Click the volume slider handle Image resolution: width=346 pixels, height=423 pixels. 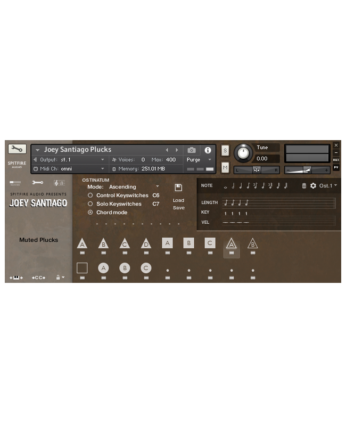pyautogui.click(x=307, y=170)
